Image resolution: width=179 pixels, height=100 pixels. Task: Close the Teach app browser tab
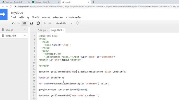click(29, 2)
